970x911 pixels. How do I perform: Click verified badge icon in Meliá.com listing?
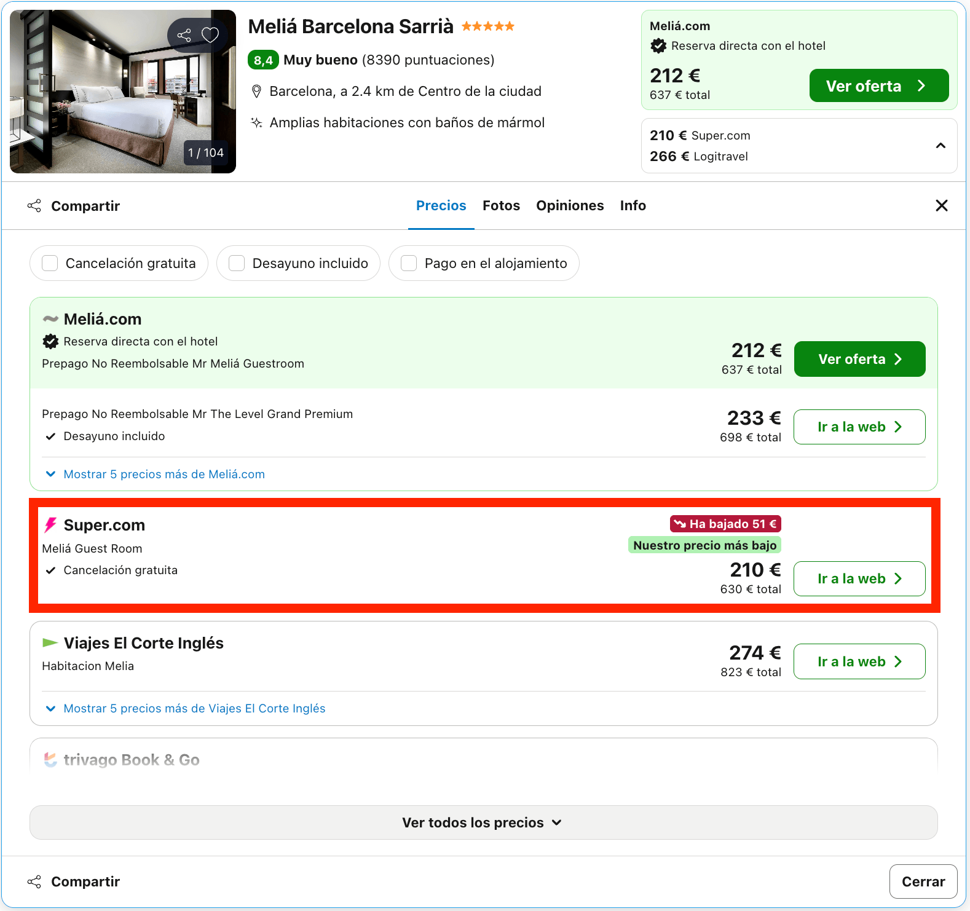[50, 341]
